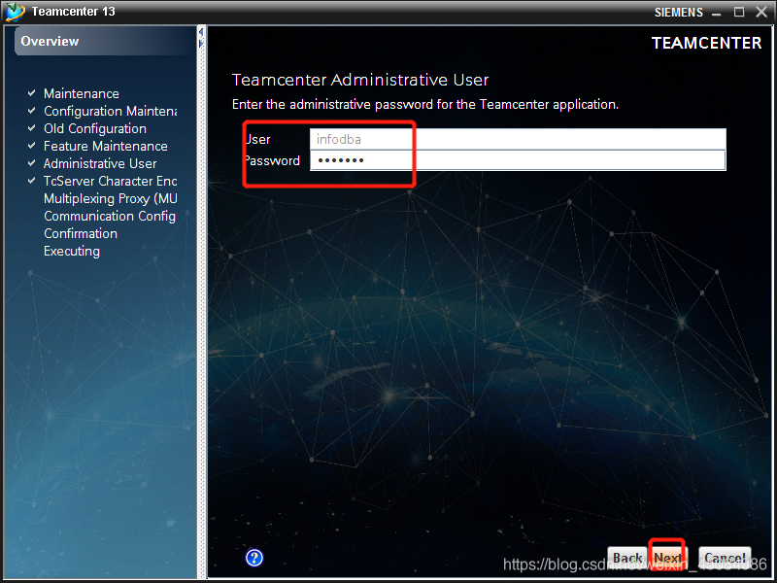Expand the sidebar with the right splitter arrow
777x583 pixels.
(201, 44)
